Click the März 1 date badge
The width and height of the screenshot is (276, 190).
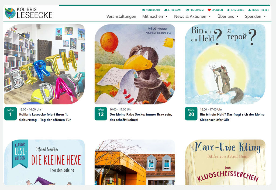(11, 114)
